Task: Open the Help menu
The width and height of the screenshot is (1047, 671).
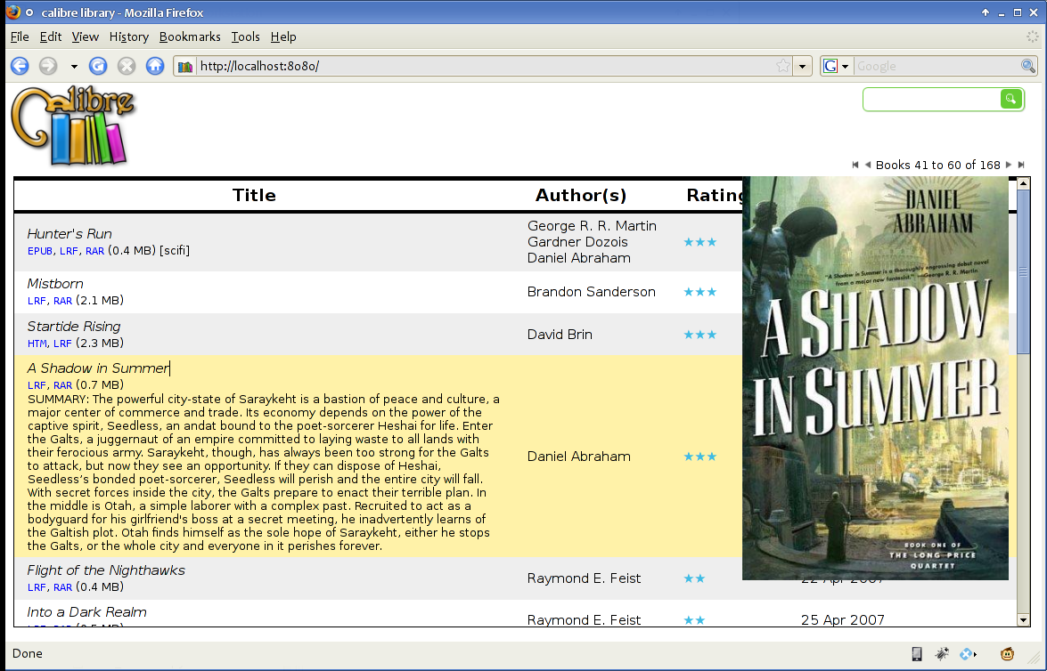Action: (x=283, y=36)
